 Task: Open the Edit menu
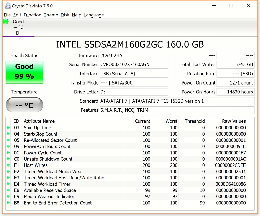pos(17,15)
